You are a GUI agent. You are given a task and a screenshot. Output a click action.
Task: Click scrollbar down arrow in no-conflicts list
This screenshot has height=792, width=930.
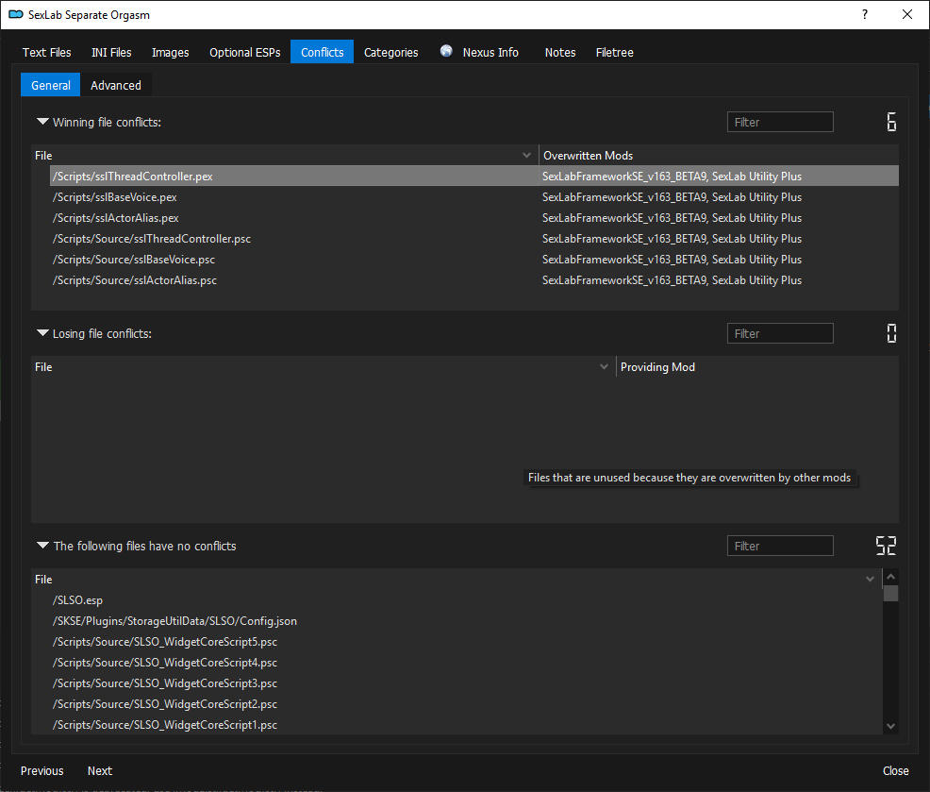890,726
